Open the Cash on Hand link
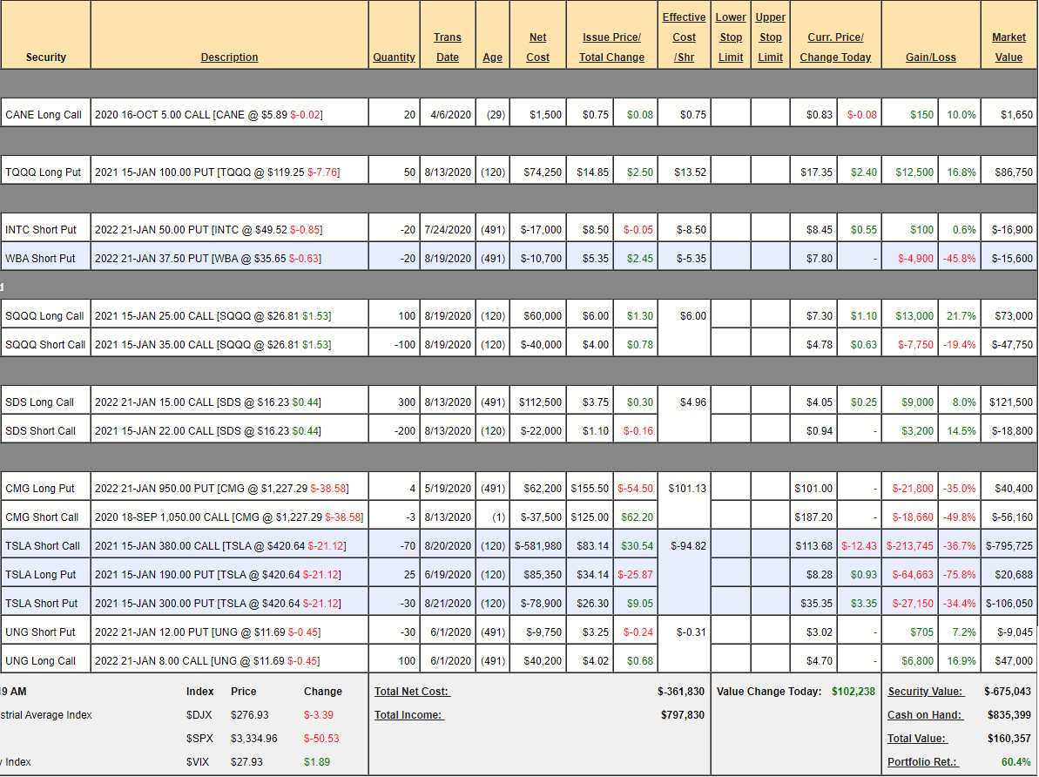1039x777 pixels. pos(925,715)
